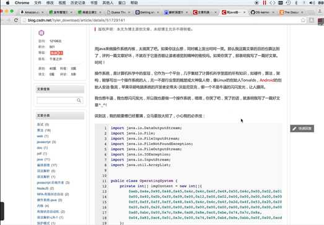Close the Guess The tab
The height and width of the screenshot is (225, 324).
129,12
